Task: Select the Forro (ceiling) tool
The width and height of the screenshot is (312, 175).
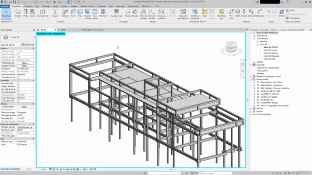Action: [74, 13]
